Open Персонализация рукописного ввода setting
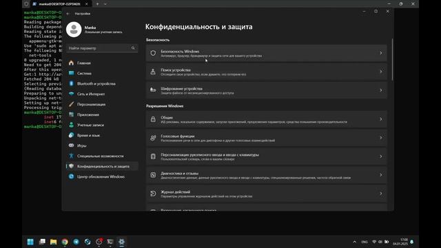441x248 pixels. 266,156
